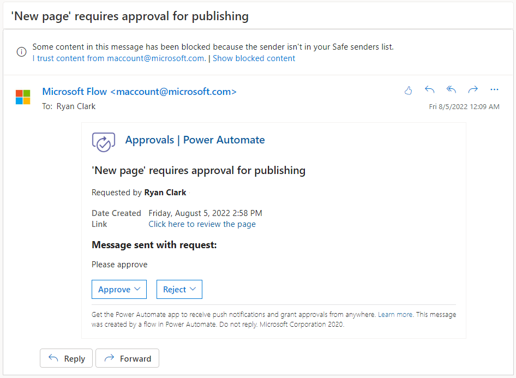Click recipient name Ryan Clark in To line
Image resolution: width=516 pixels, height=378 pixels.
[76, 106]
